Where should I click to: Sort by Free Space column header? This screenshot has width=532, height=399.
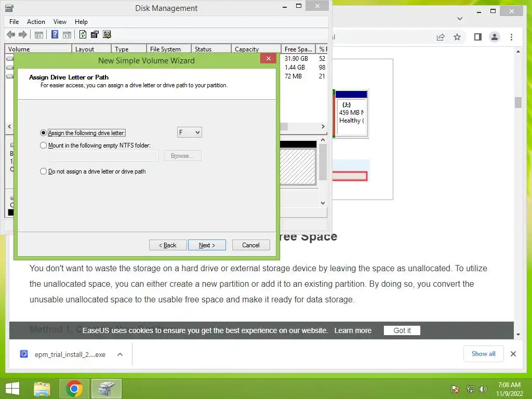[298, 49]
